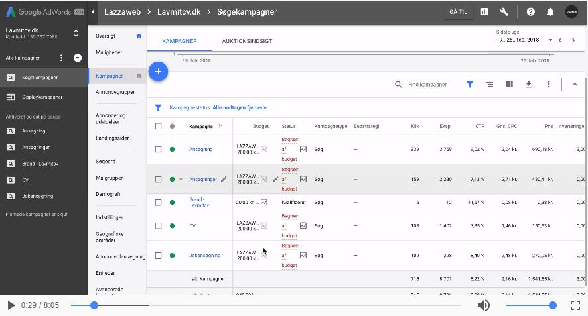Click the budget edit pencil in Ansøgninger row
The image size is (588, 316).
pos(275,179)
